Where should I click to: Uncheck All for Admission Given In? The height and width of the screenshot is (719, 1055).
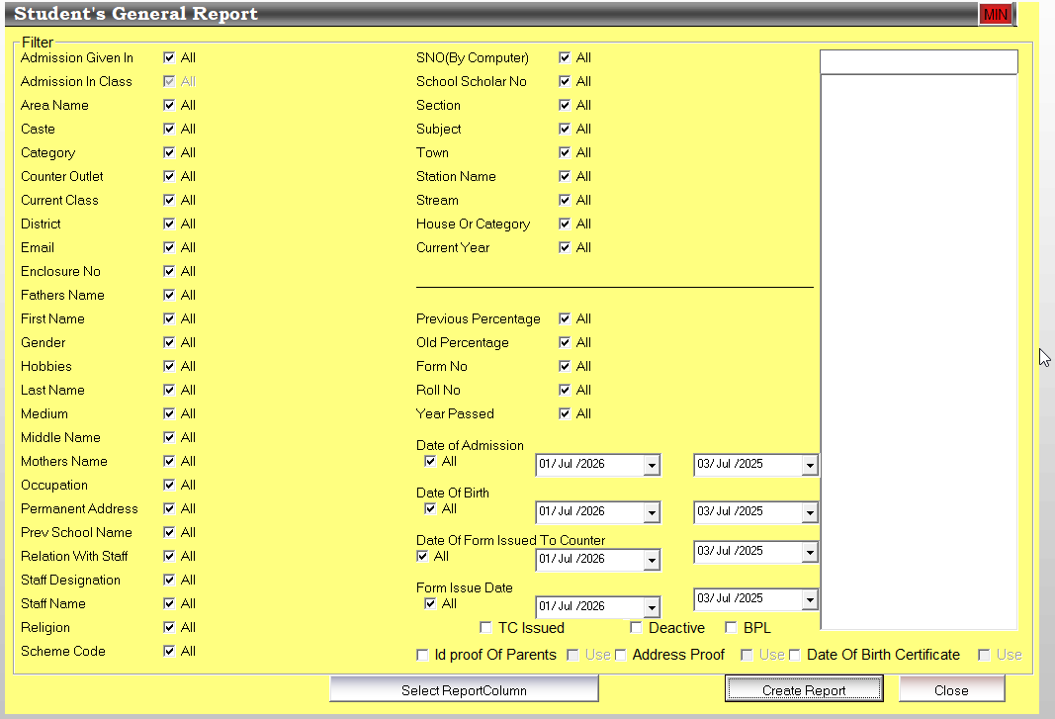pos(169,58)
